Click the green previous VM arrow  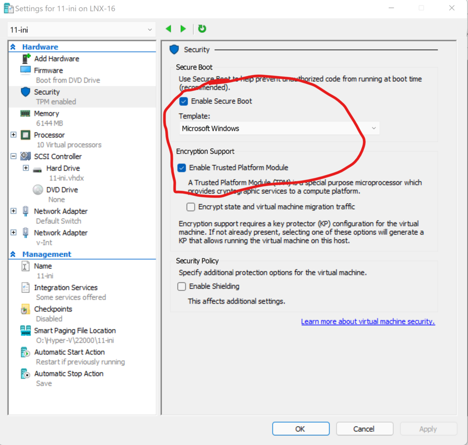pos(169,29)
